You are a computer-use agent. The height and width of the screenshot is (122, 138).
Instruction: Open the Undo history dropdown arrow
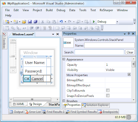[65, 22]
